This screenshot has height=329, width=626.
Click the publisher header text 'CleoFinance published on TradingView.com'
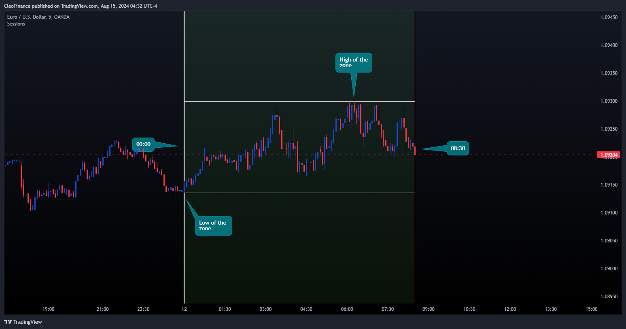(51, 6)
